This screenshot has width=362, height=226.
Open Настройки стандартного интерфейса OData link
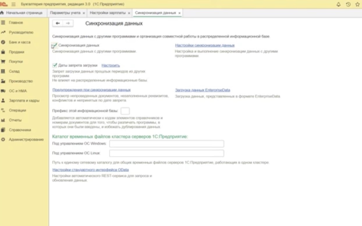(x=90, y=170)
